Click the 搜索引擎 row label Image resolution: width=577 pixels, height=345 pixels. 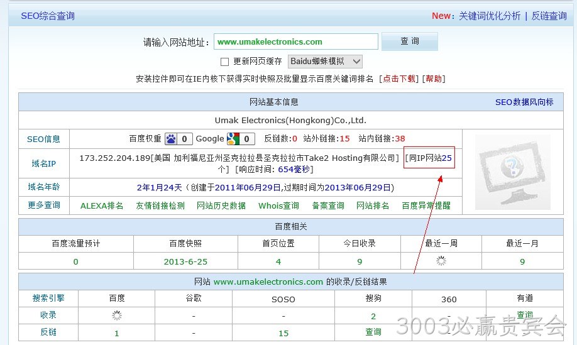tap(48, 298)
